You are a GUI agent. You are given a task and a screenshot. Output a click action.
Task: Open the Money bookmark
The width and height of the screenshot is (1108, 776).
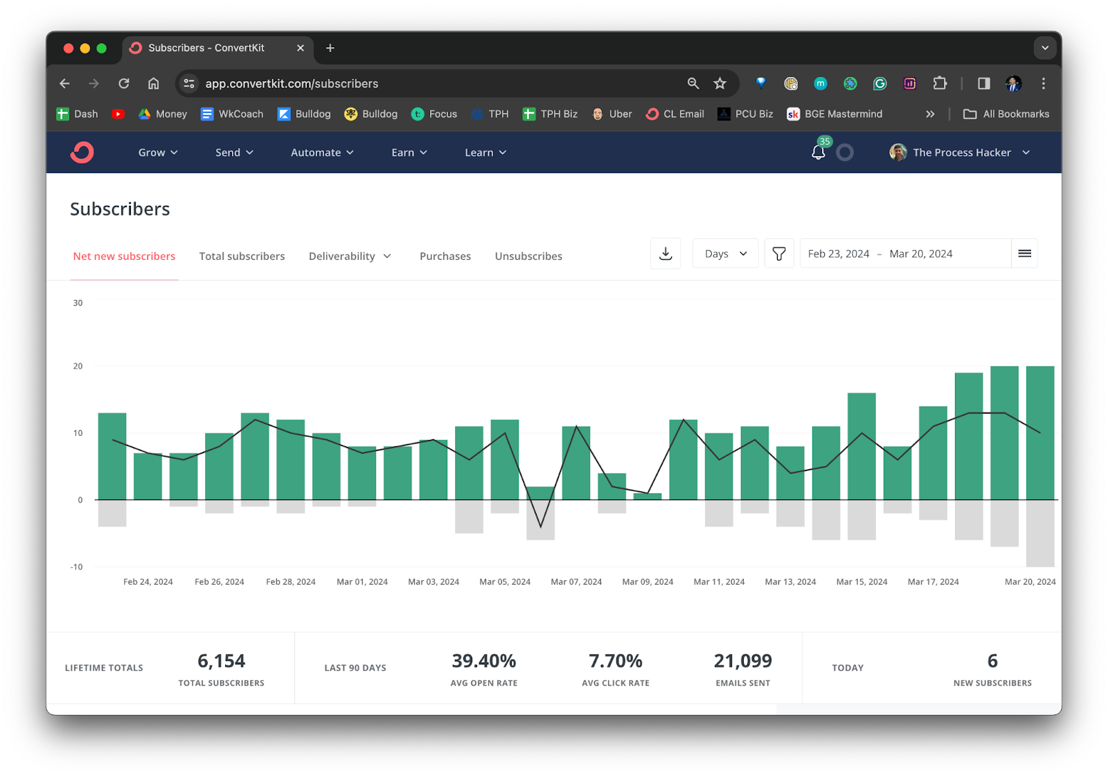pyautogui.click(x=163, y=114)
